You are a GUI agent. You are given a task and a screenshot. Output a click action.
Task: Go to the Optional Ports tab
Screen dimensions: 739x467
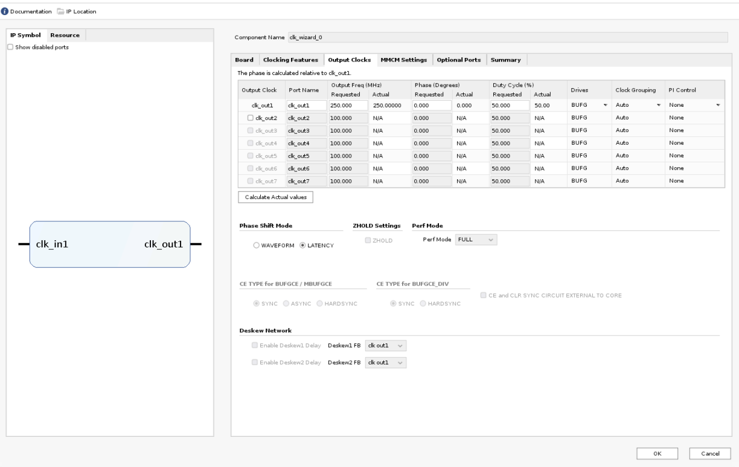click(x=459, y=60)
